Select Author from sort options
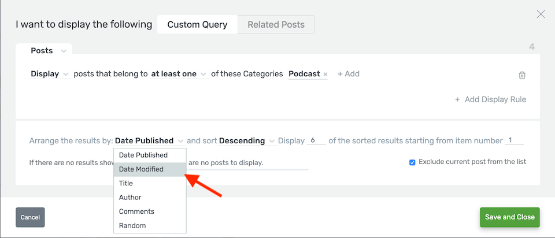The height and width of the screenshot is (238, 555). pos(130,198)
